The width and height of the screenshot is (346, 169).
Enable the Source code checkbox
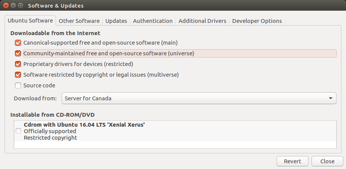(18, 85)
